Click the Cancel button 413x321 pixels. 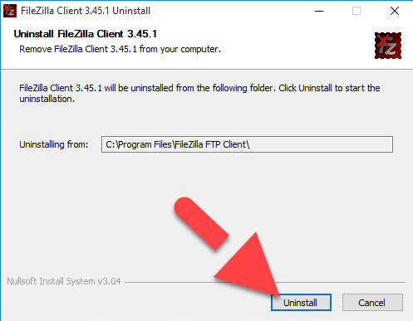[372, 302]
